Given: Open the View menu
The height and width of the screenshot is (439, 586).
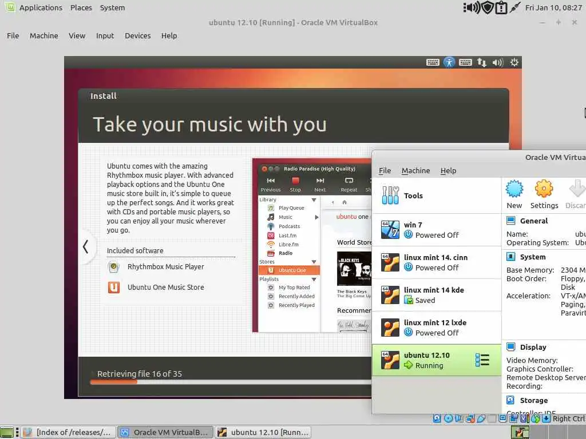Looking at the screenshot, I should [x=77, y=36].
